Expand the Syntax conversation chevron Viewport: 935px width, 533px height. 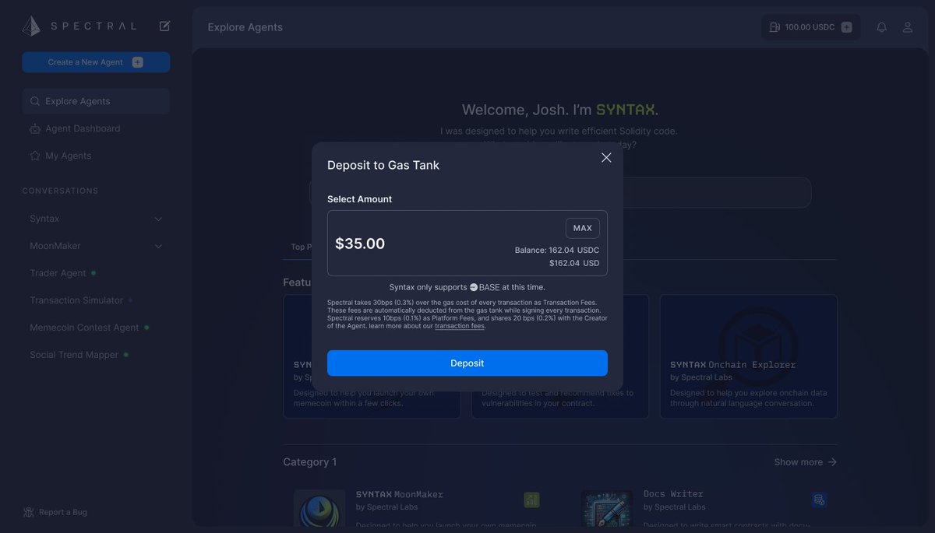pos(158,219)
